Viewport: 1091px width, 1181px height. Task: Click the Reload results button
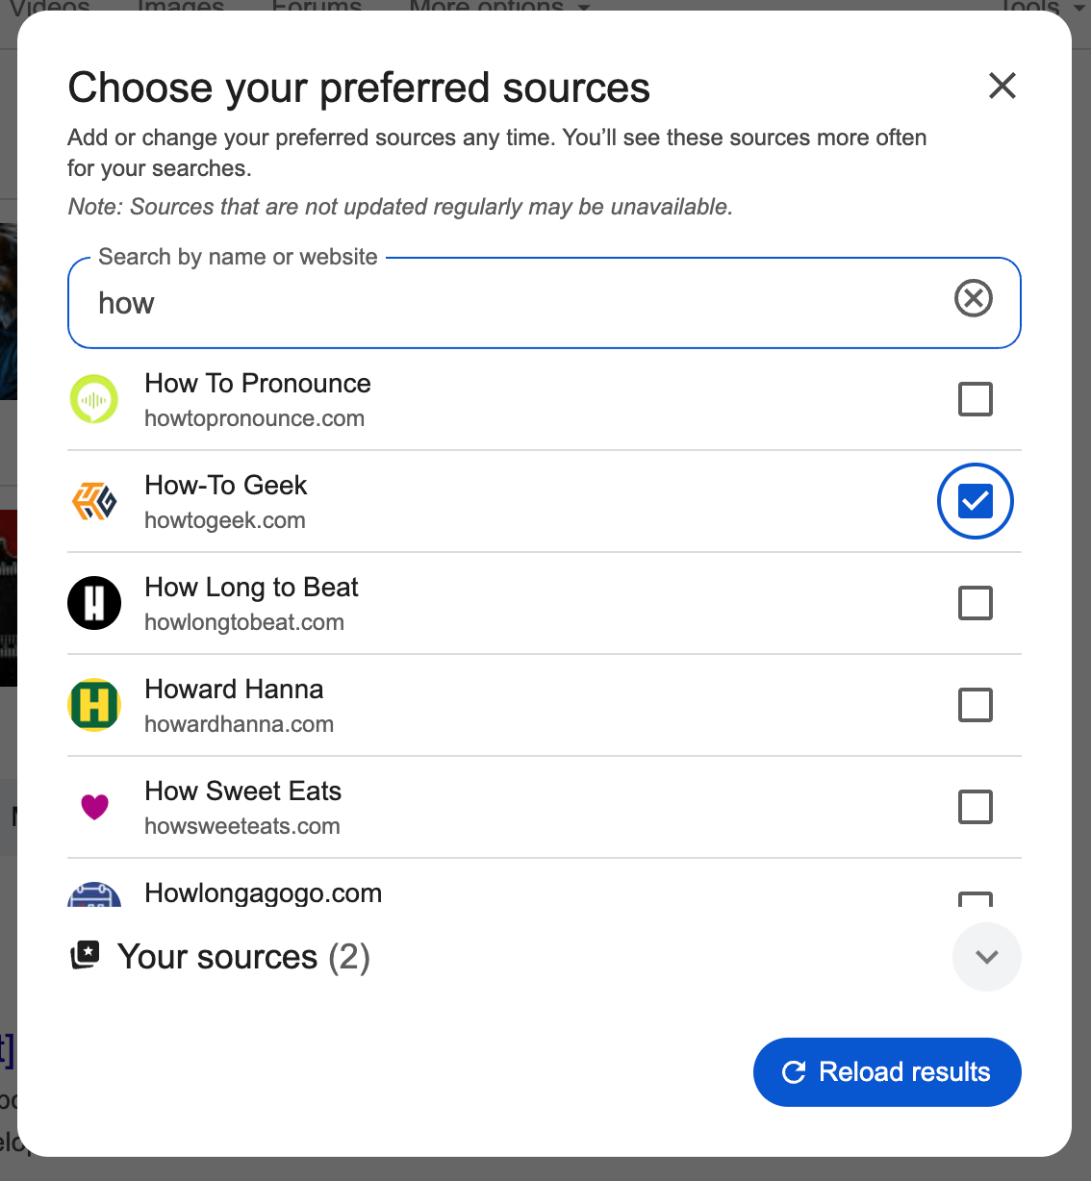[886, 1072]
